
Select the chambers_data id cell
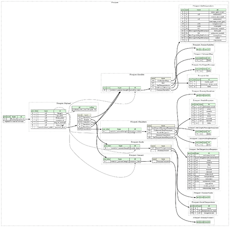[135, 132]
